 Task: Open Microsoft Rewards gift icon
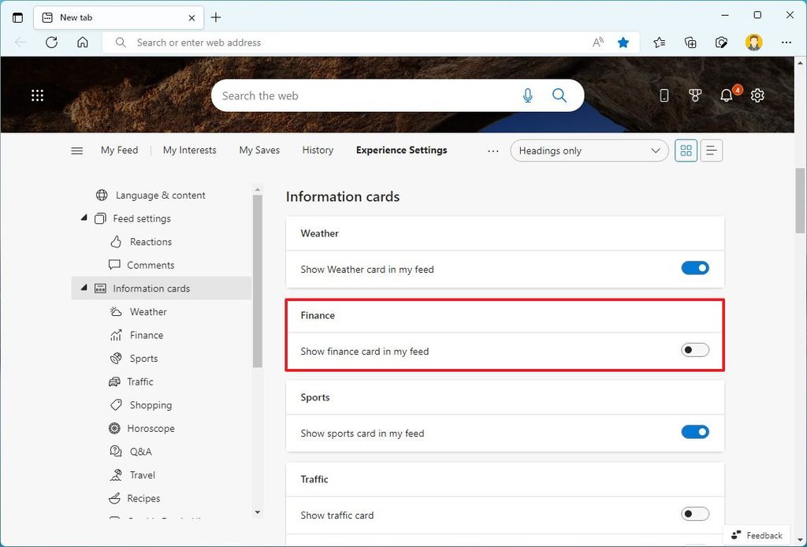click(x=695, y=95)
